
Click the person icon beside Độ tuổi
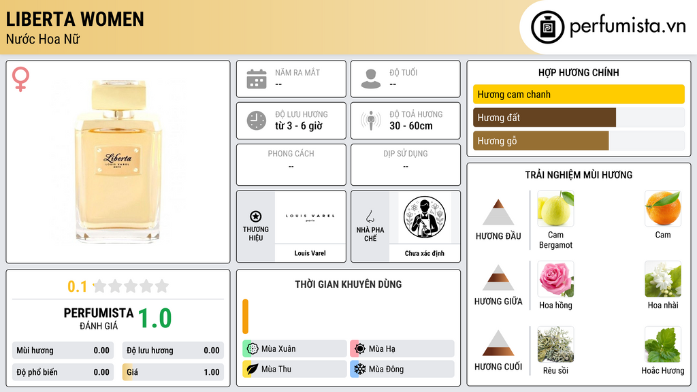371,79
